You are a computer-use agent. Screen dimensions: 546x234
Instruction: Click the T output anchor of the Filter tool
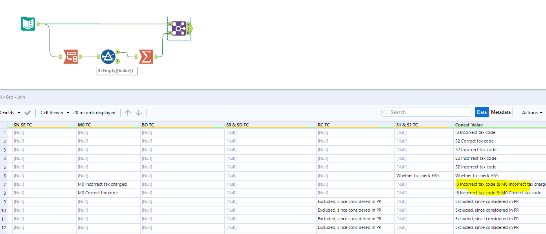(x=117, y=52)
